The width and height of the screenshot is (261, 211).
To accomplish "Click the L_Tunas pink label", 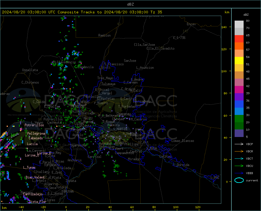I will click(x=29, y=167).
